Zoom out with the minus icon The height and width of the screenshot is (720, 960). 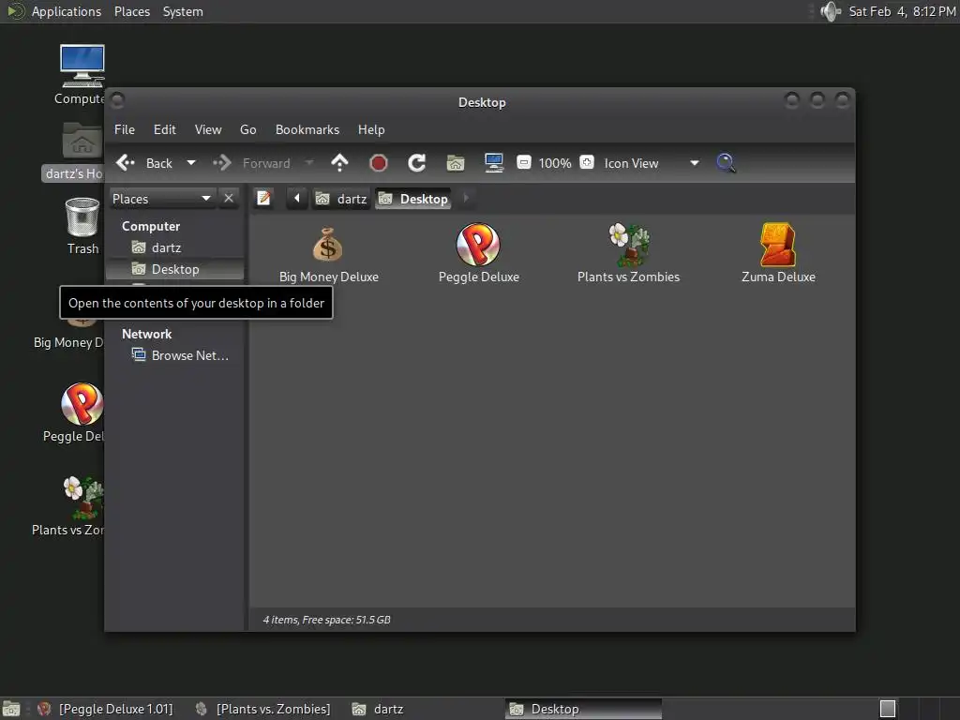[x=523, y=162]
